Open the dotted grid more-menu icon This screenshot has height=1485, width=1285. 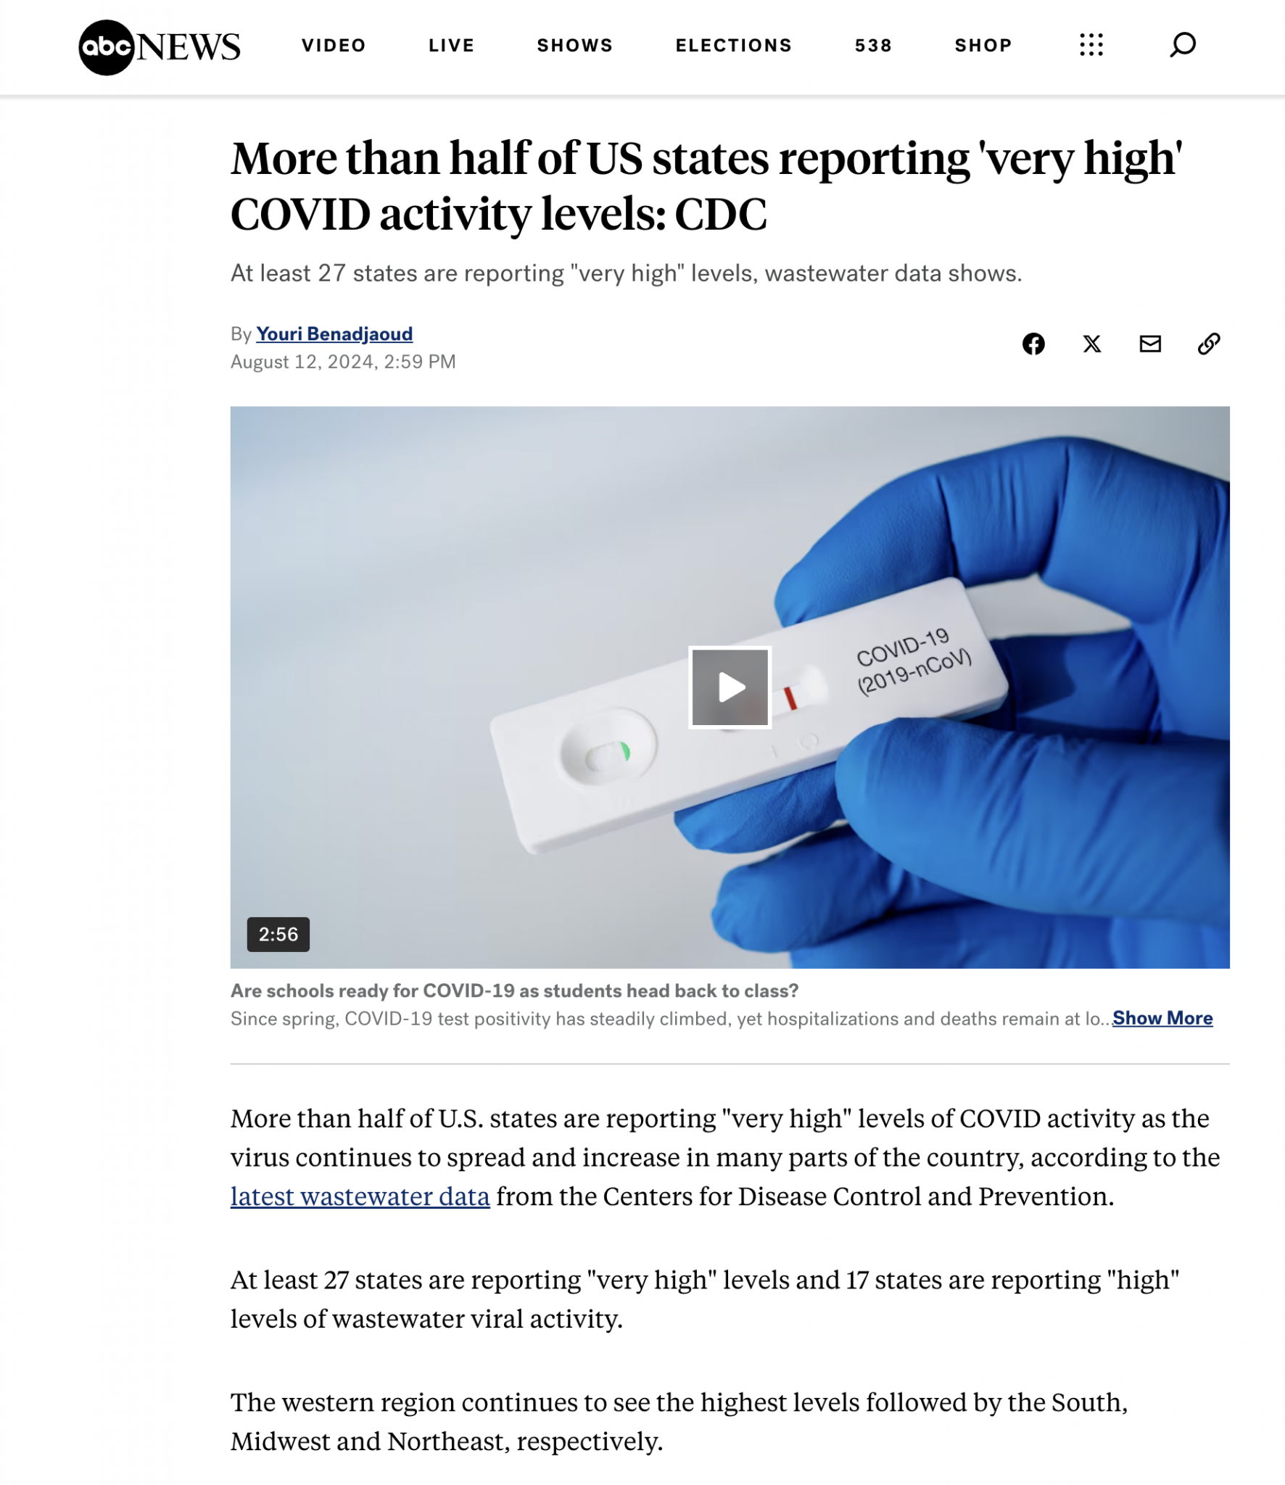pyautogui.click(x=1091, y=45)
